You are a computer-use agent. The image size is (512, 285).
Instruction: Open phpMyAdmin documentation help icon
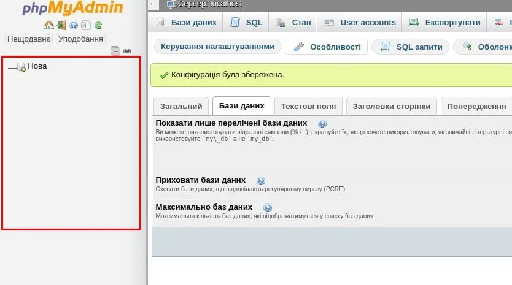coord(74,25)
